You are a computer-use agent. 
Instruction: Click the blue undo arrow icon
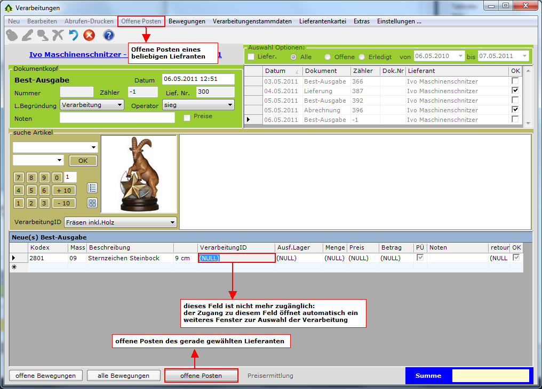point(74,36)
